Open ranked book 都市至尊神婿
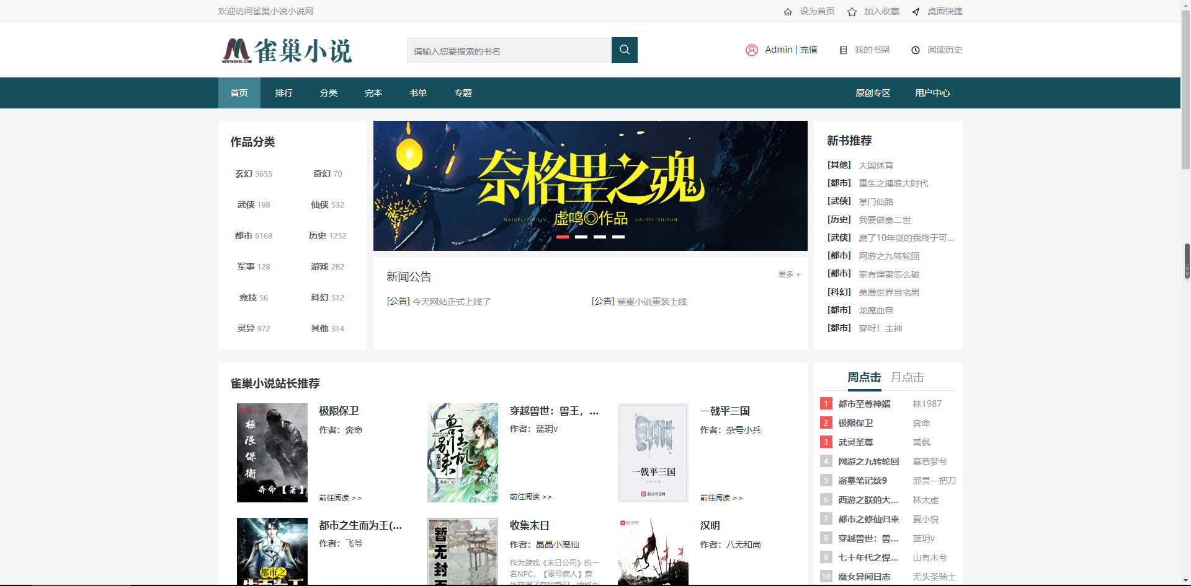1191x586 pixels. 864,404
